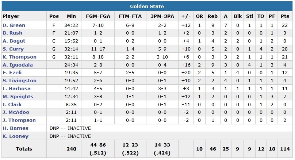
Task: Click K. Looney player name
Action: point(15,136)
